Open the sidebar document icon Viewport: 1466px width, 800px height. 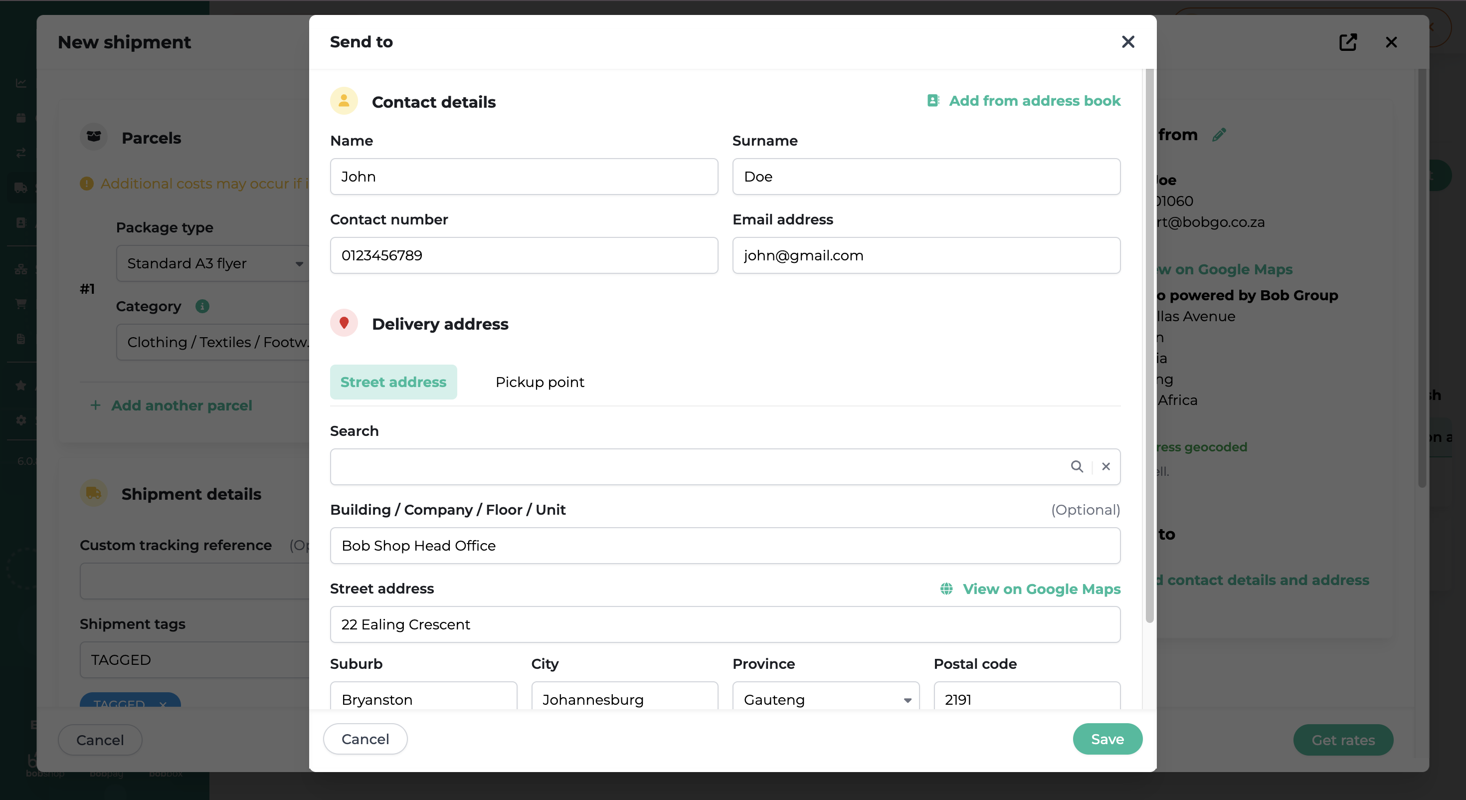tap(21, 339)
